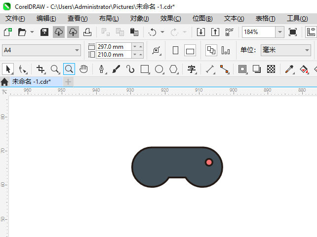The width and height of the screenshot is (317, 237).
Task: Select the Crop tool
Action: tap(40, 69)
